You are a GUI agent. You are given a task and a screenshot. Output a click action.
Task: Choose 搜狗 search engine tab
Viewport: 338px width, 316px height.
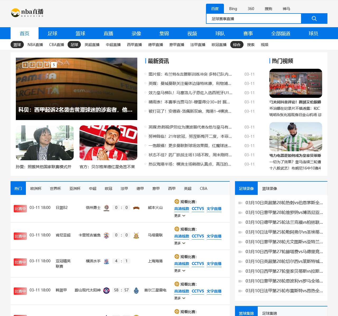click(x=269, y=9)
